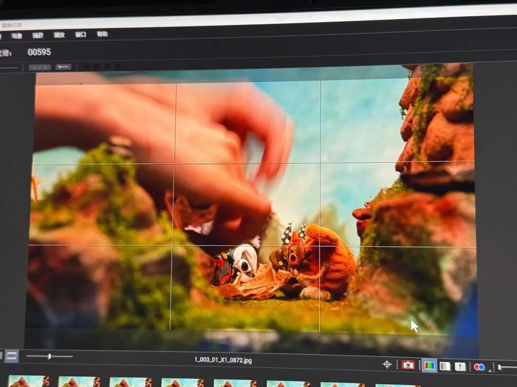Click the frame counter reading 00595
This screenshot has height=387, width=517.
tap(39, 52)
